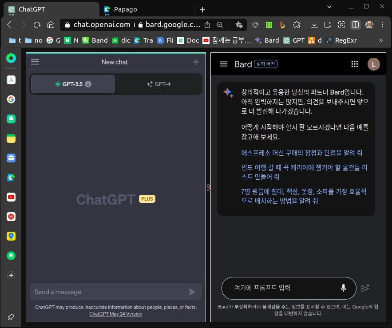
Task: Go to browser home page
Action: (51, 25)
